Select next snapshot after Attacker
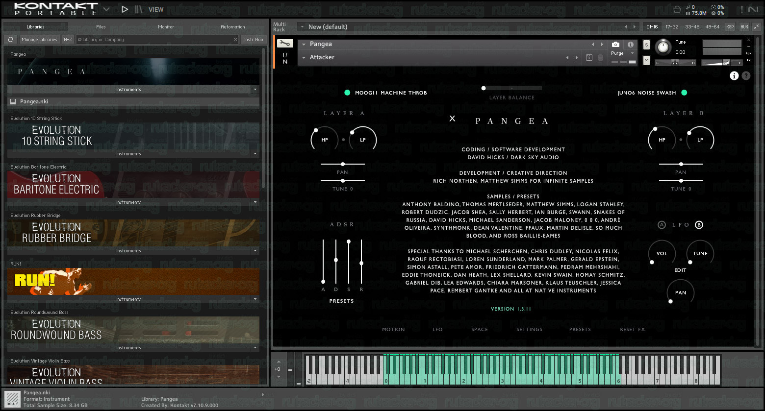 [577, 58]
